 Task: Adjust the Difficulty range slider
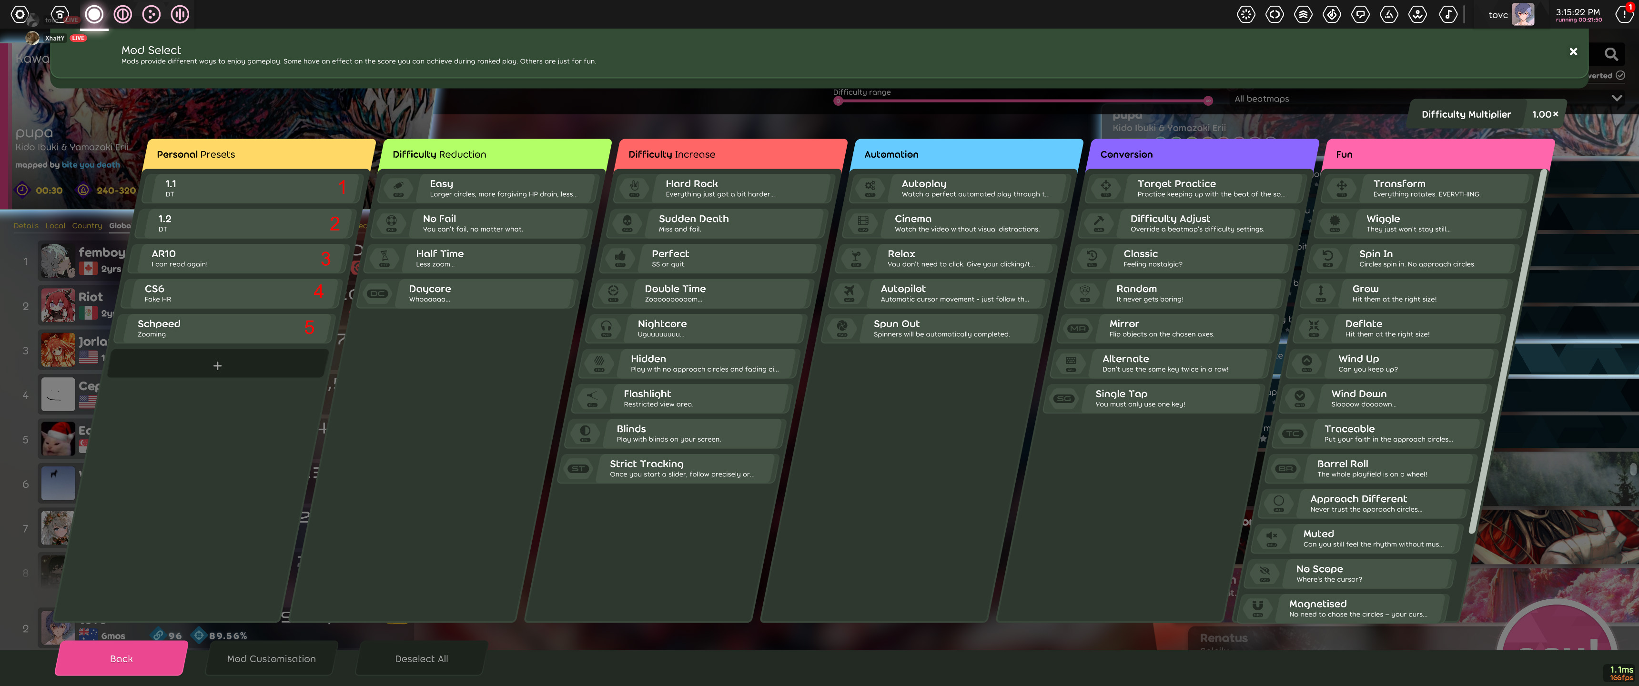[1022, 100]
